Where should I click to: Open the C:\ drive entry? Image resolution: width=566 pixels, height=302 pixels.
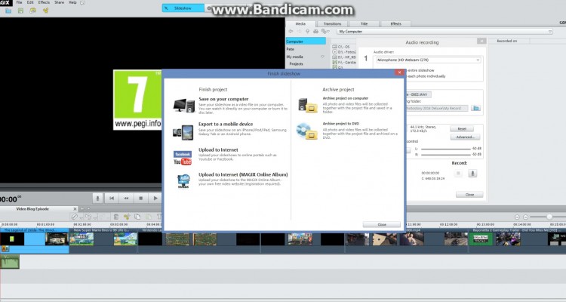click(341, 47)
